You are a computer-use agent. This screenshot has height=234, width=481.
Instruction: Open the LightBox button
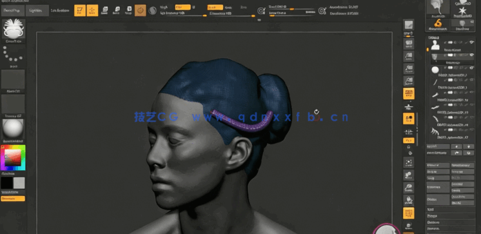coord(37,10)
